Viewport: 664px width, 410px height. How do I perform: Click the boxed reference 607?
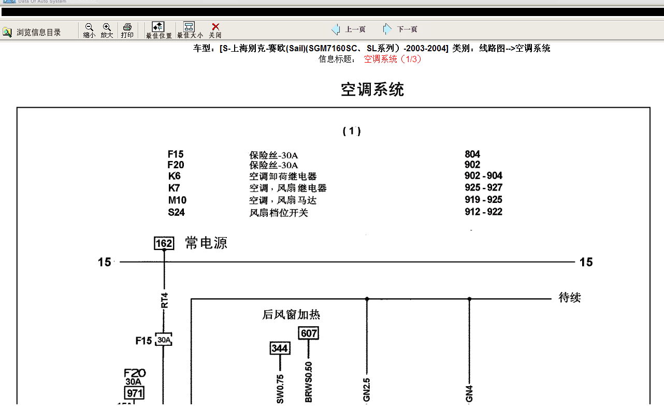coord(309,333)
